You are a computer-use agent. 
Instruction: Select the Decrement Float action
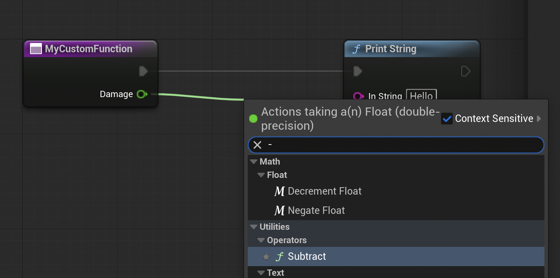(325, 191)
